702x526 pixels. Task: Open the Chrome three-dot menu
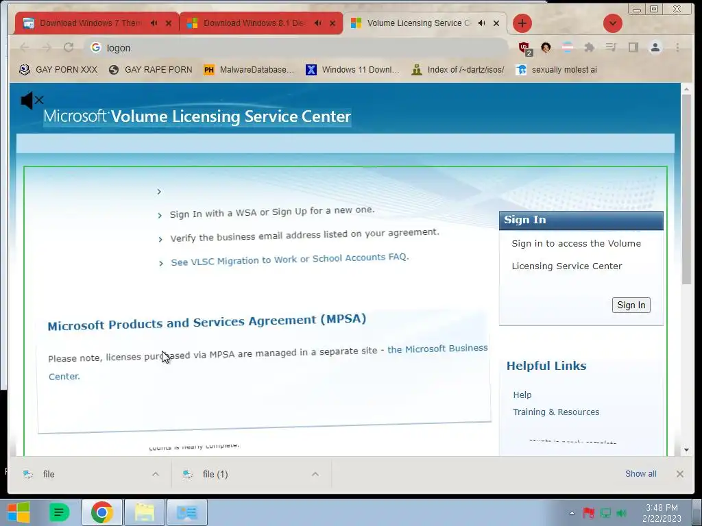coord(677,47)
